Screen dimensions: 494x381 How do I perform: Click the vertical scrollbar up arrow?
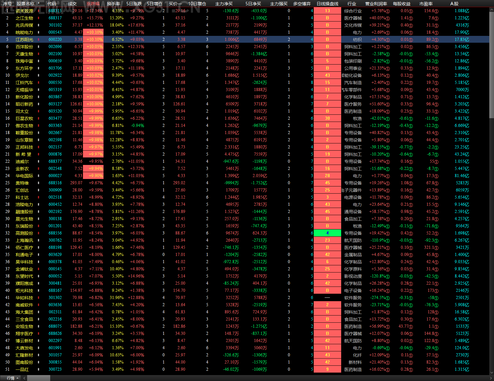(492, 10)
